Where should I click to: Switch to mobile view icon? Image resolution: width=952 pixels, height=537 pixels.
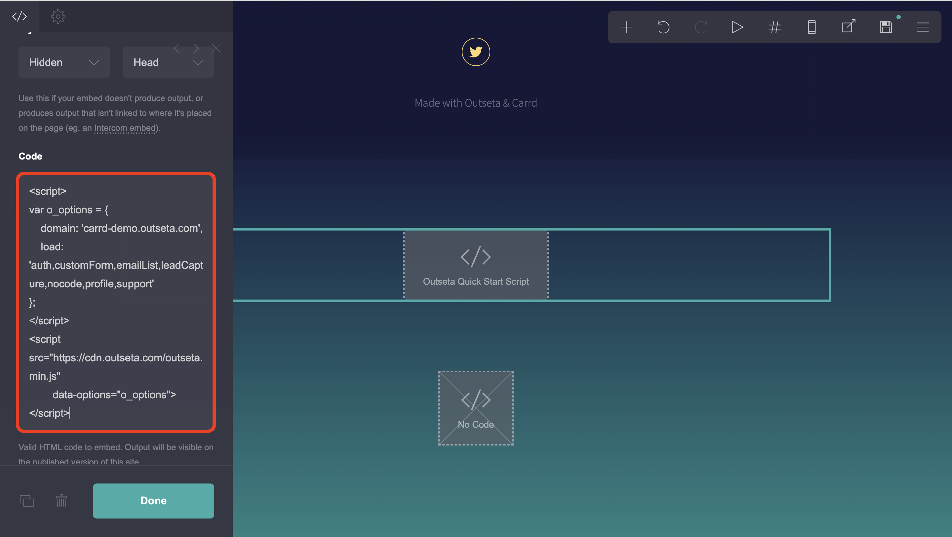click(812, 27)
